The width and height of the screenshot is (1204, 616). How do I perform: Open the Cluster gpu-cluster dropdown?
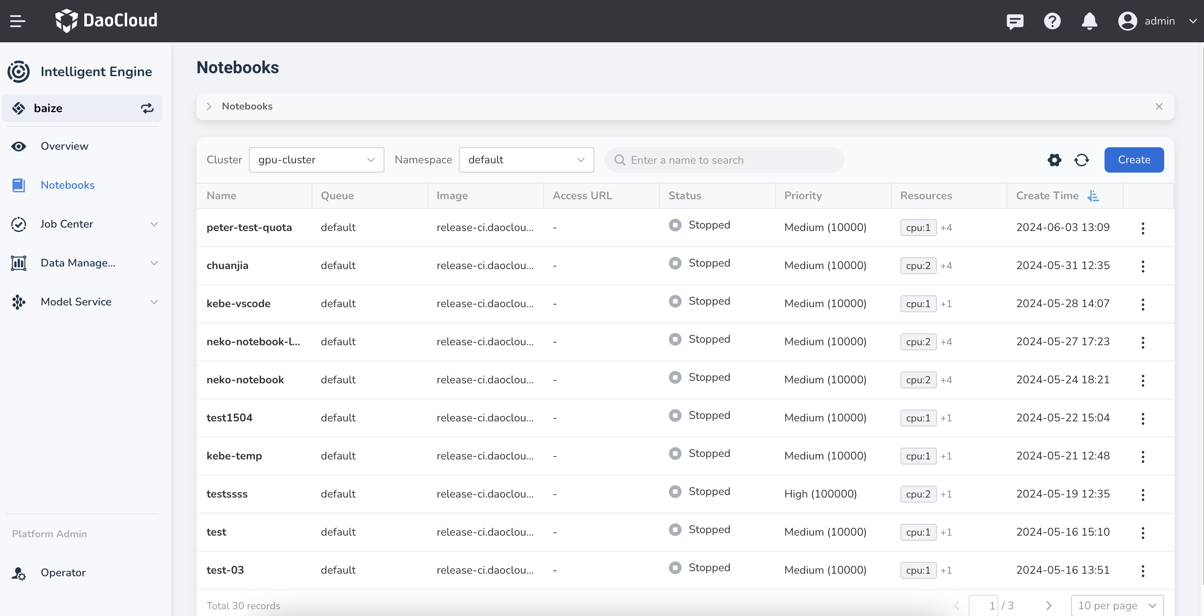pos(316,160)
